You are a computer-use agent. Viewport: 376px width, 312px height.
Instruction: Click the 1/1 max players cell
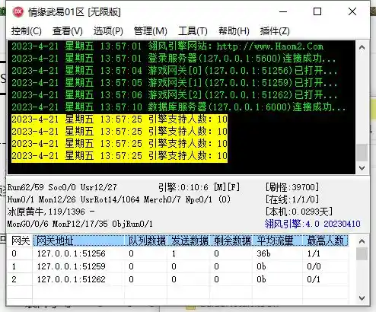(x=314, y=253)
